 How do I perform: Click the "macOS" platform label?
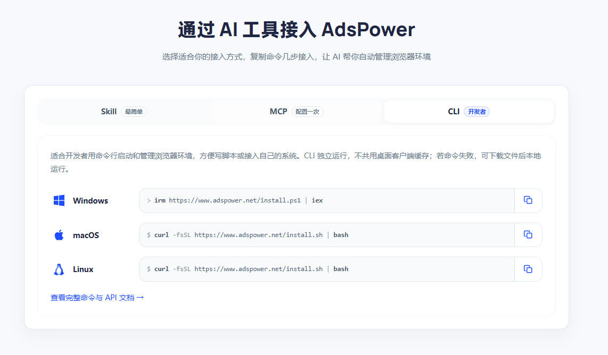click(x=86, y=235)
